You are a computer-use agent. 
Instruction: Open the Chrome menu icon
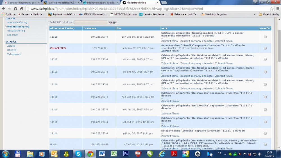click(278, 9)
